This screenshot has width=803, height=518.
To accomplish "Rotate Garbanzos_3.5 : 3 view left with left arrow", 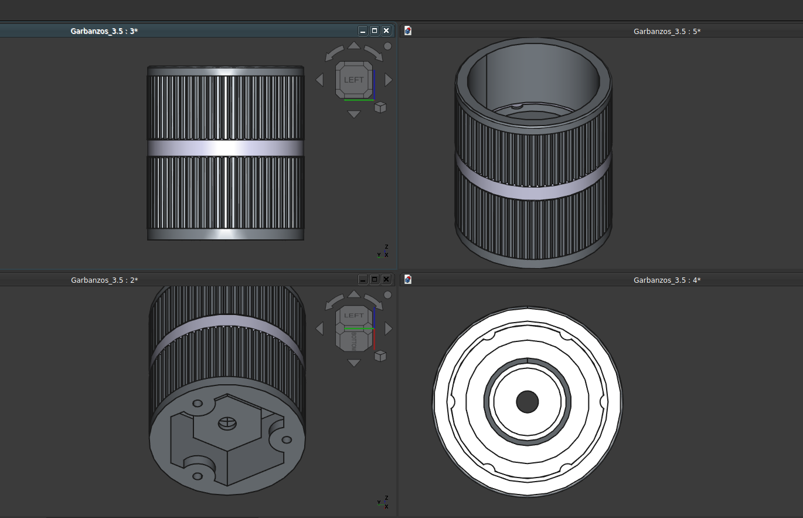I will [319, 79].
